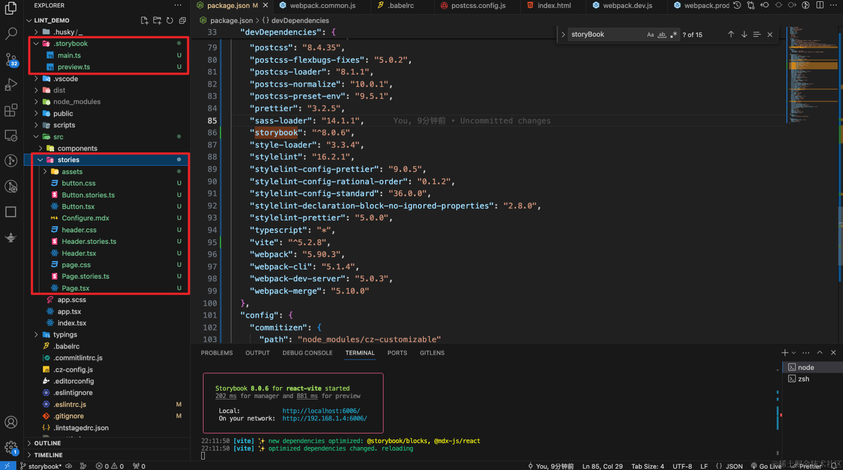Screen dimensions: 843x470
Task: Go to next search match
Action: coord(744,34)
